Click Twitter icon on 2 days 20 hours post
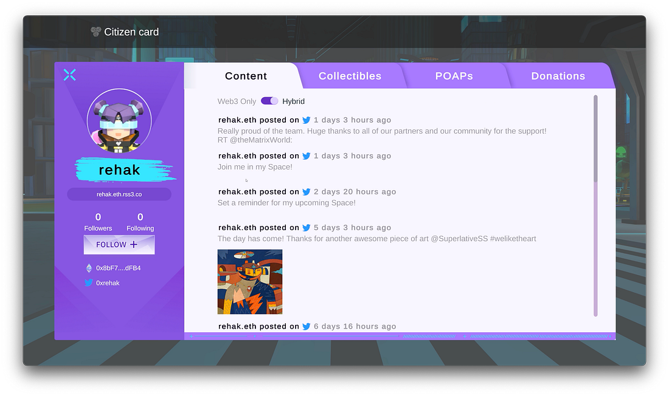669x396 pixels. point(307,192)
